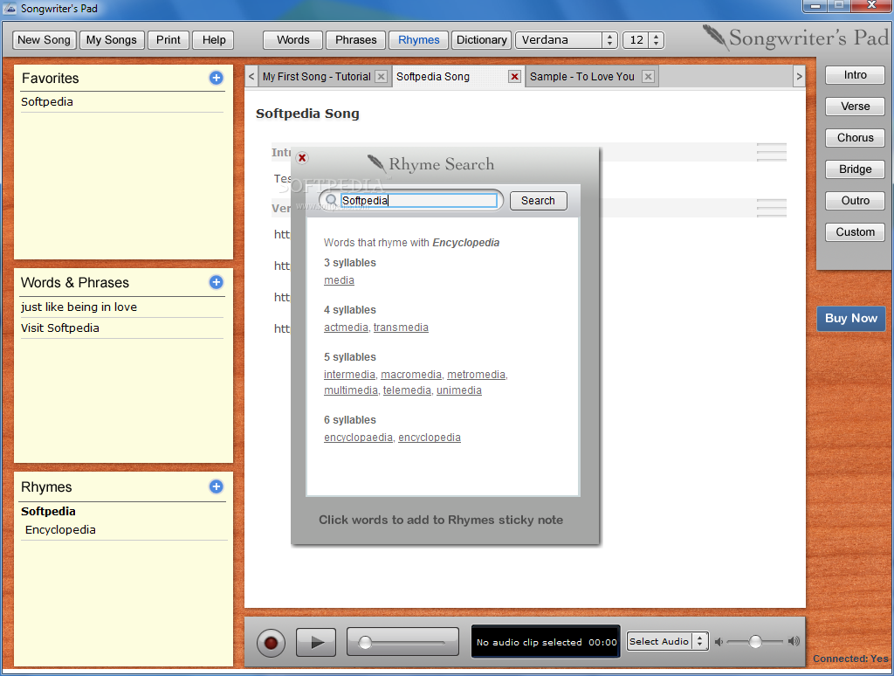
Task: Insert an Outro section
Action: [x=855, y=200]
